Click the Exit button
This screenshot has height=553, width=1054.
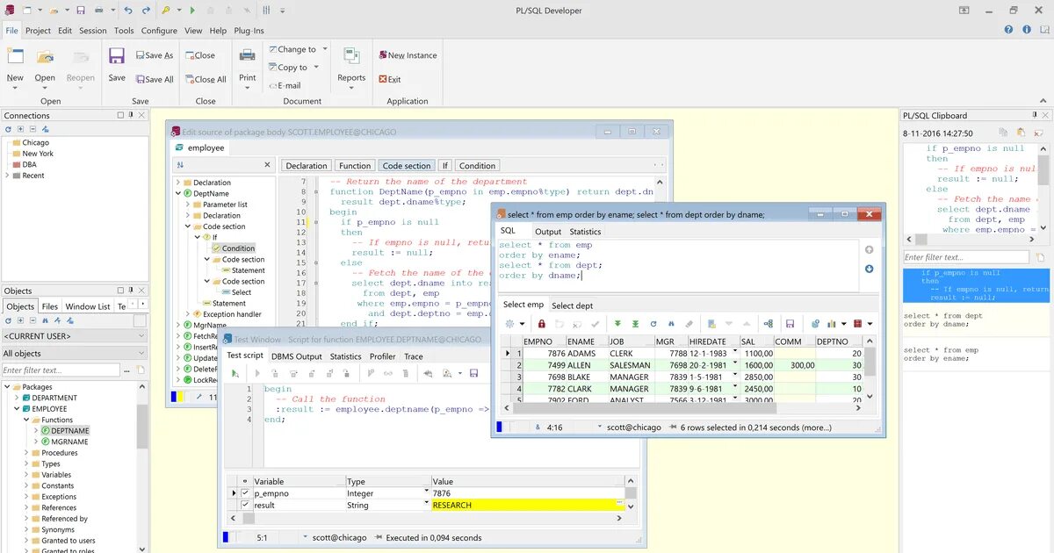click(389, 79)
